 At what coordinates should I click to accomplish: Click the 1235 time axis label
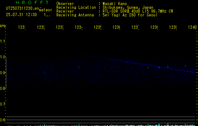click(98, 27)
